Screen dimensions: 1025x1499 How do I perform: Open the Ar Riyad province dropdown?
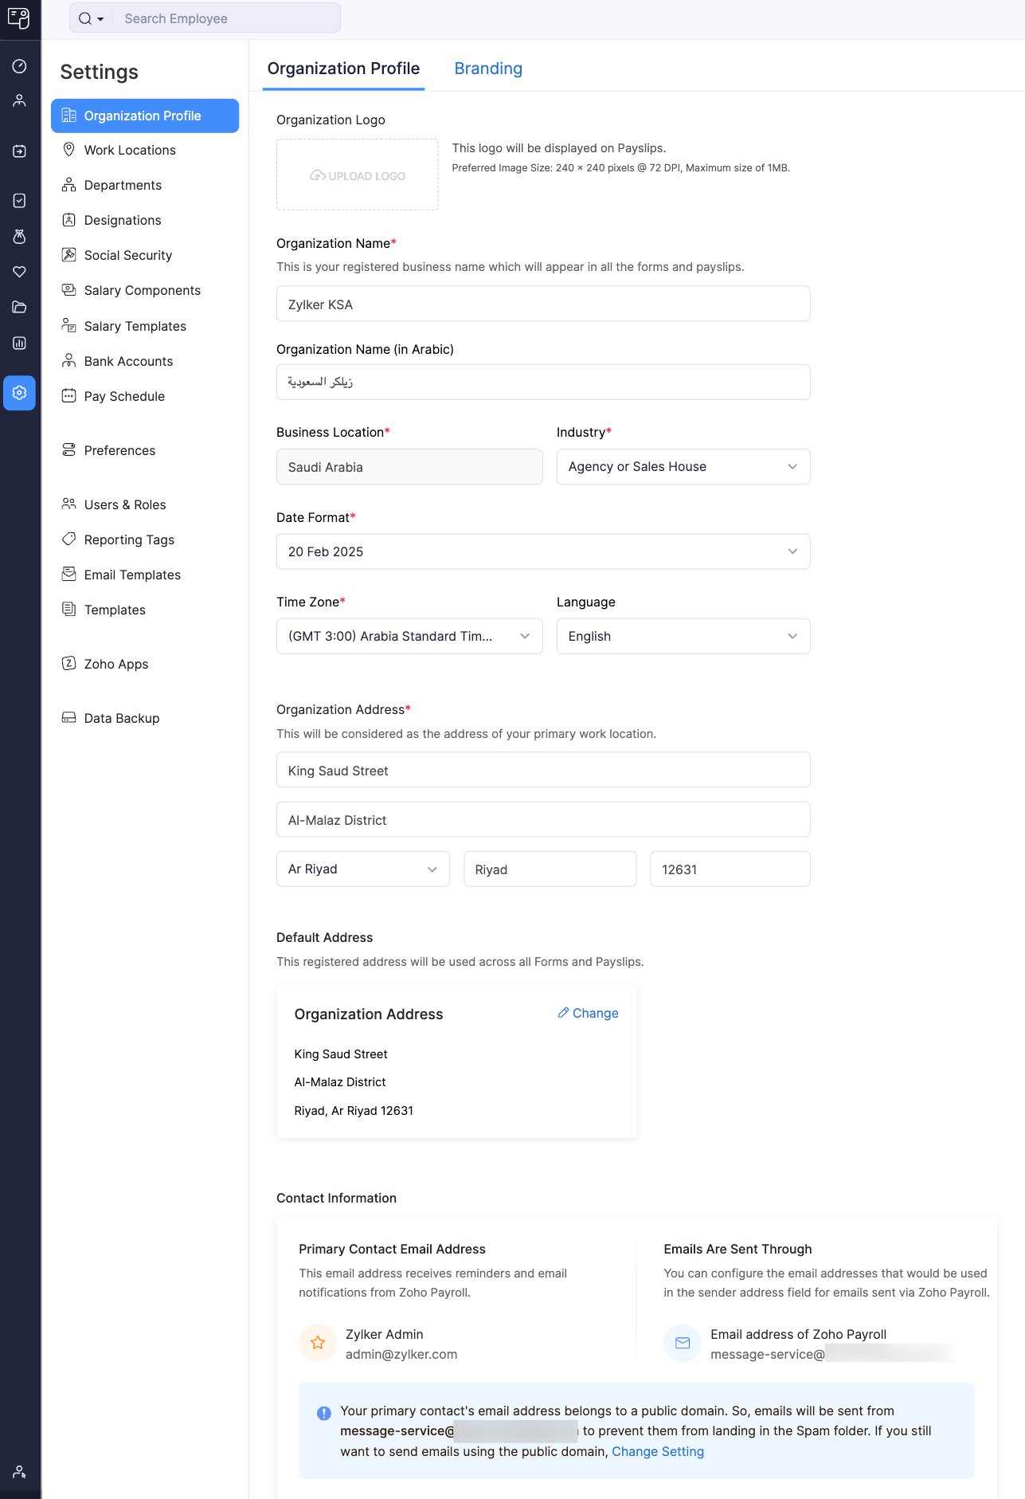click(x=363, y=869)
